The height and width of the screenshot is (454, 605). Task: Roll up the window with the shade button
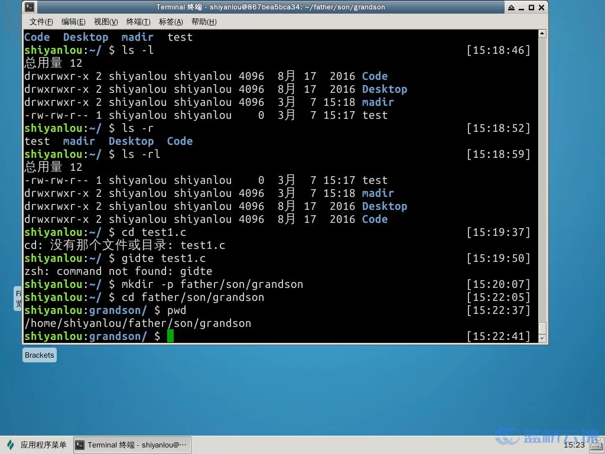pyautogui.click(x=511, y=7)
